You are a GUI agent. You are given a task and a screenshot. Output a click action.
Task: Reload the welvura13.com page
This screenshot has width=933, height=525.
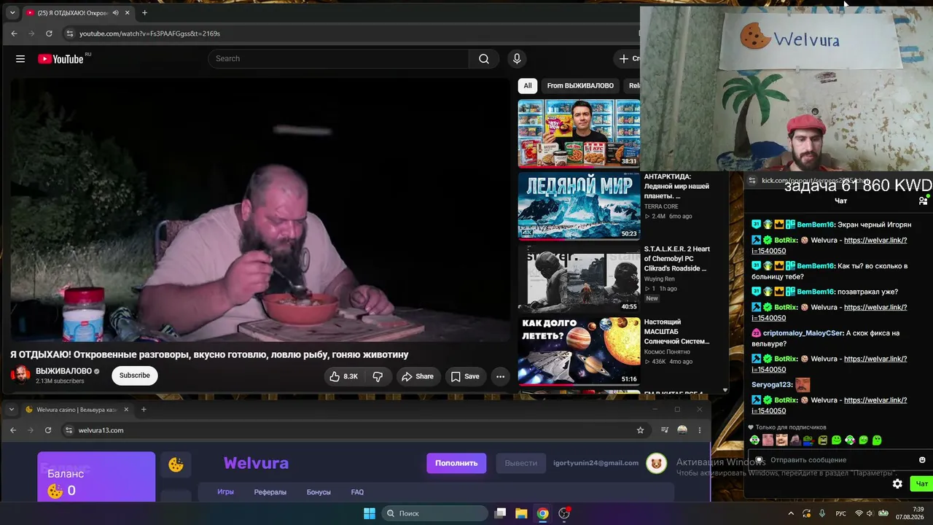[x=48, y=430]
